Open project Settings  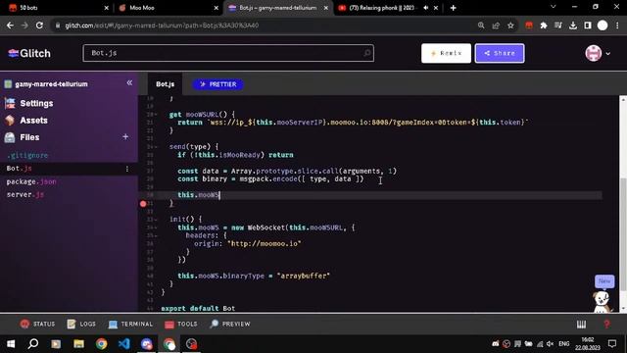point(29,103)
